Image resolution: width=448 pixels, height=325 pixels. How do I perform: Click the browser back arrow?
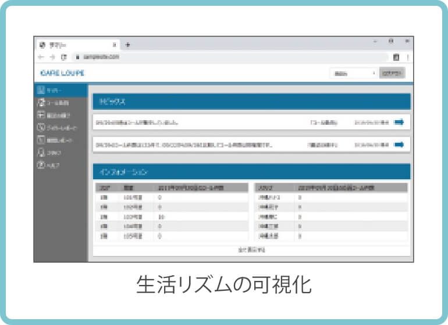coord(41,57)
